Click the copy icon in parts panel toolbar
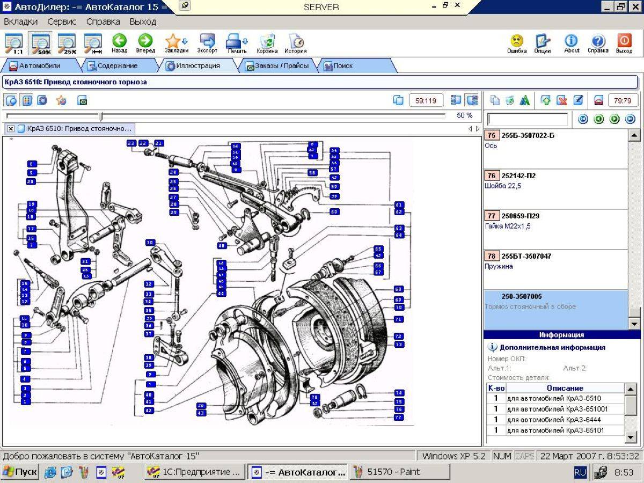 point(495,100)
